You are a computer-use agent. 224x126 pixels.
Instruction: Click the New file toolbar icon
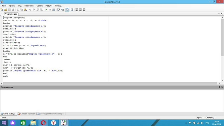(2, 10)
